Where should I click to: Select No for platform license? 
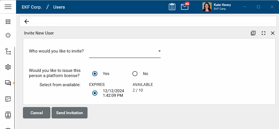[135, 74]
